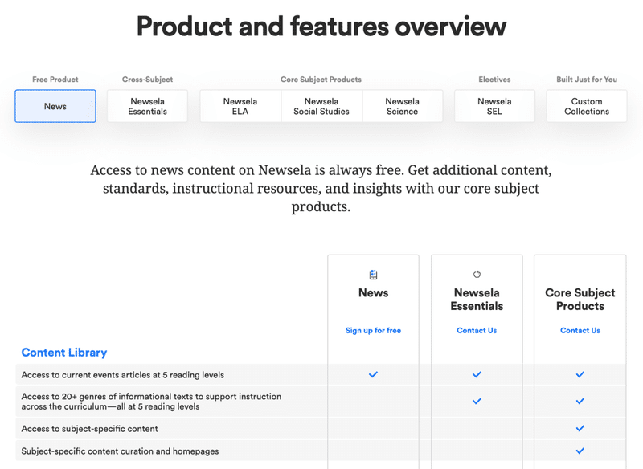The width and height of the screenshot is (643, 469).
Task: Click Contact Us under Core Subject Products
Action: (x=580, y=331)
